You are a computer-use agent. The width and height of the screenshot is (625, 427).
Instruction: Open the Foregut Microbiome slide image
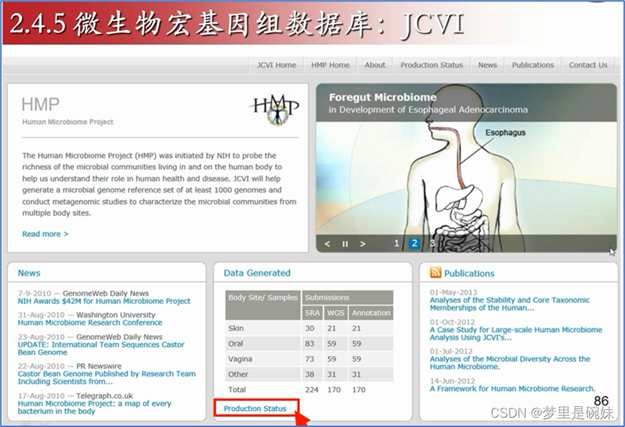click(x=466, y=167)
